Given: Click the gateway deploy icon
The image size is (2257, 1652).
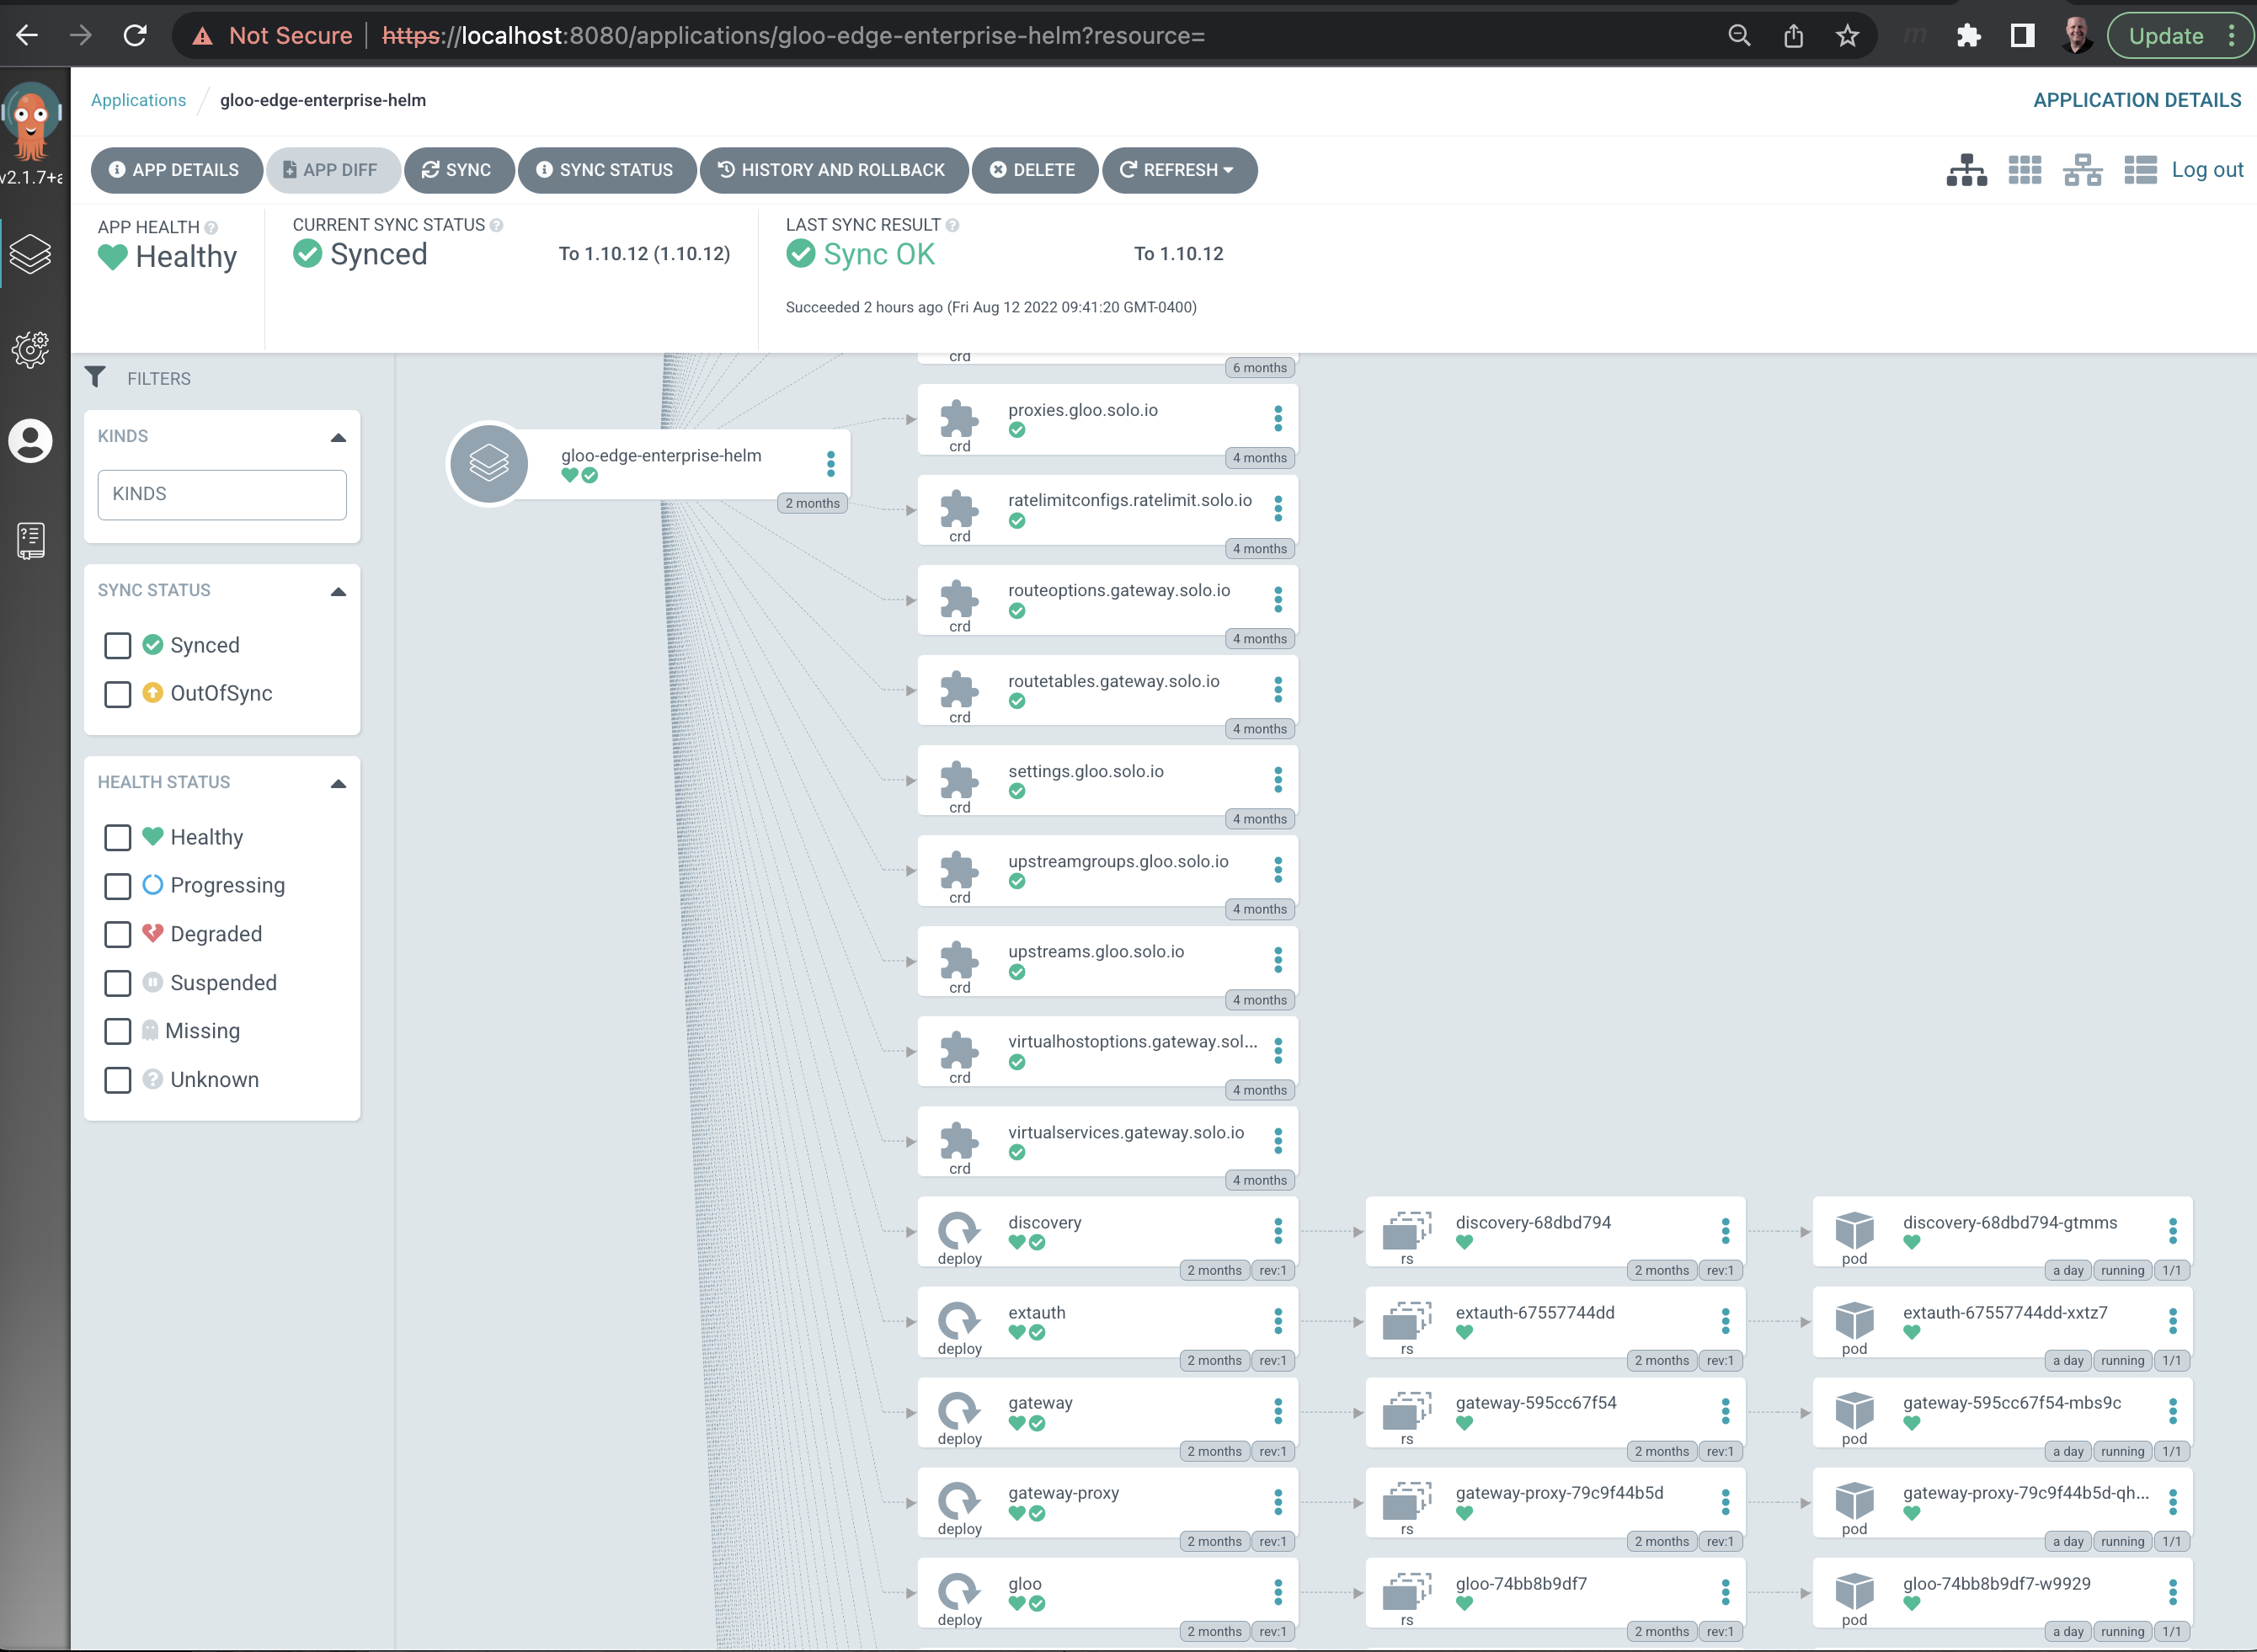Looking at the screenshot, I should point(959,1410).
